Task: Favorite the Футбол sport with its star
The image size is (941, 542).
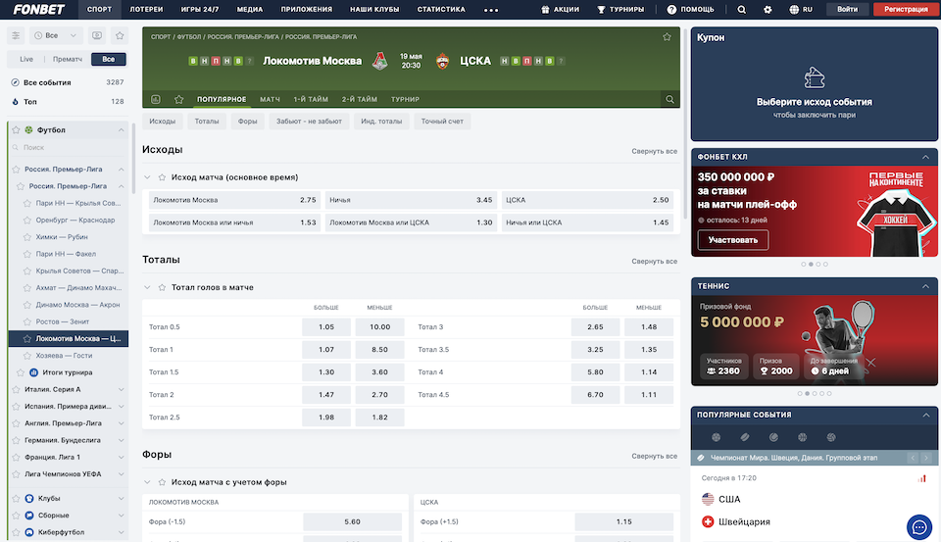Action: tap(15, 129)
